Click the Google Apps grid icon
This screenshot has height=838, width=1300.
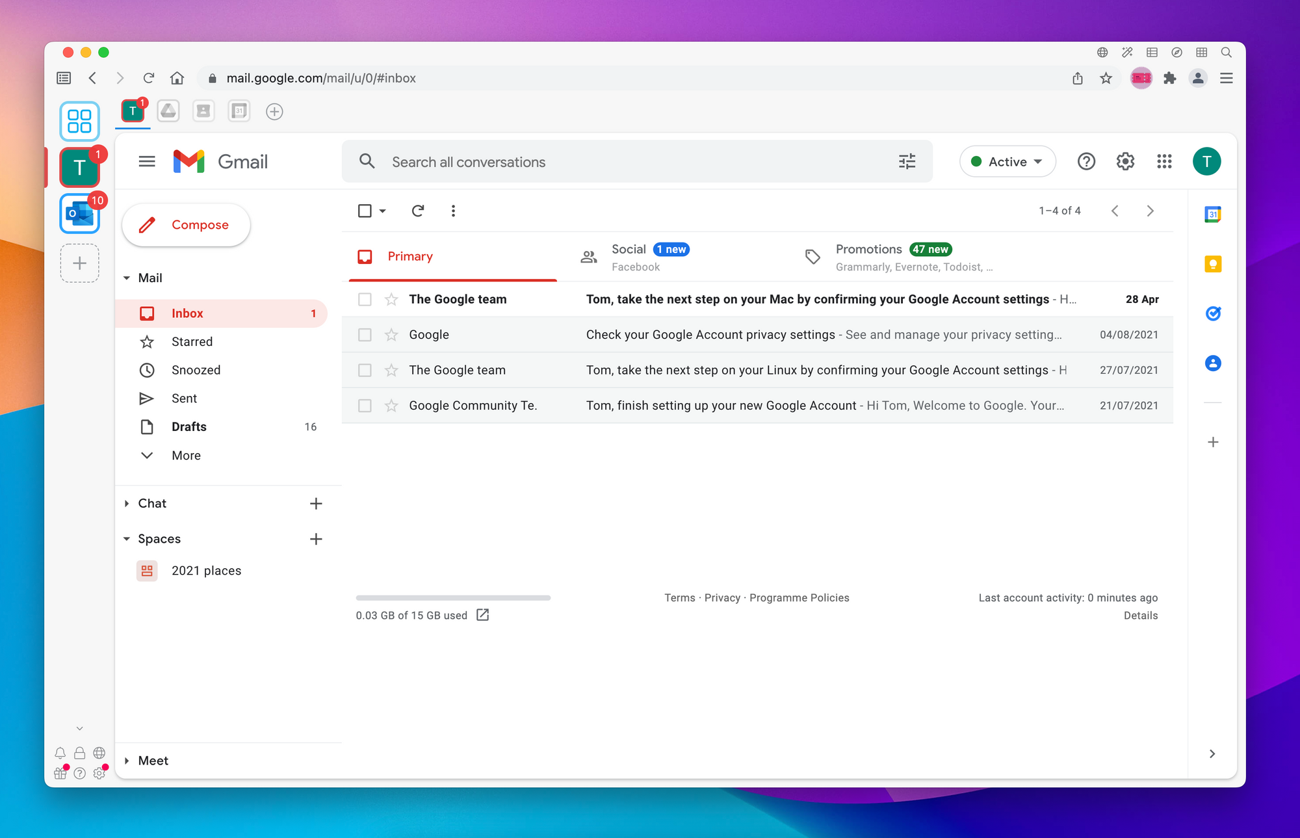1163,161
